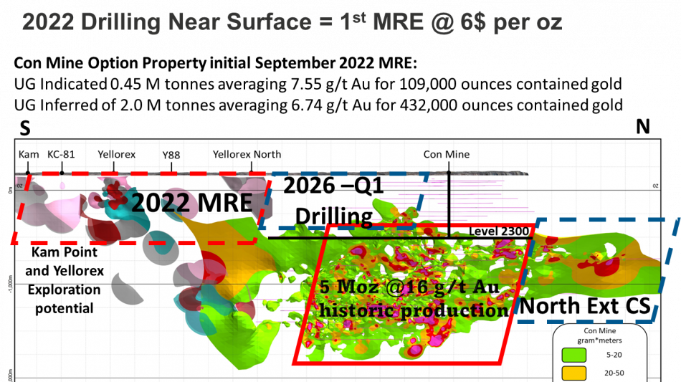This screenshot has height=382, width=681.
Task: Select Kam Point and Yellorex exploration text
Action: pyautogui.click(x=65, y=280)
